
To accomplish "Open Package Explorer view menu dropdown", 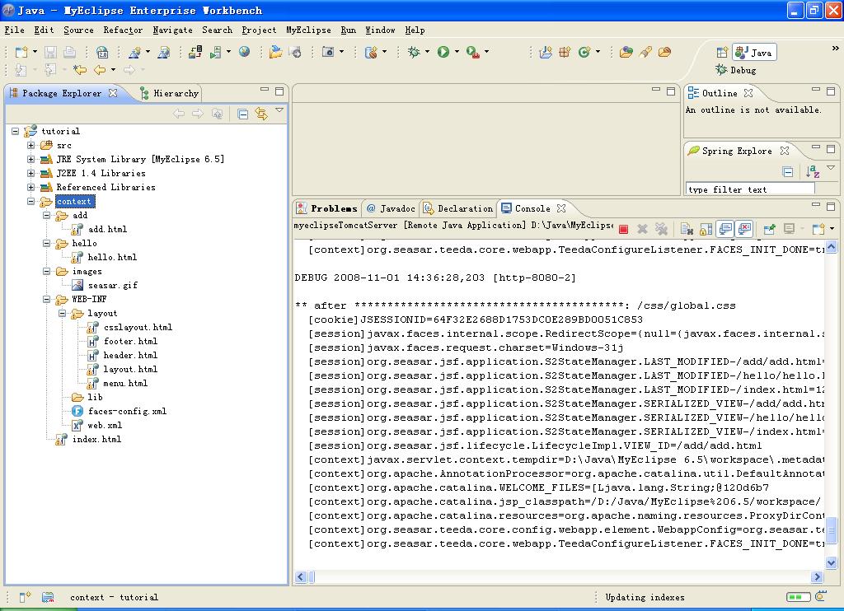I will tap(279, 110).
